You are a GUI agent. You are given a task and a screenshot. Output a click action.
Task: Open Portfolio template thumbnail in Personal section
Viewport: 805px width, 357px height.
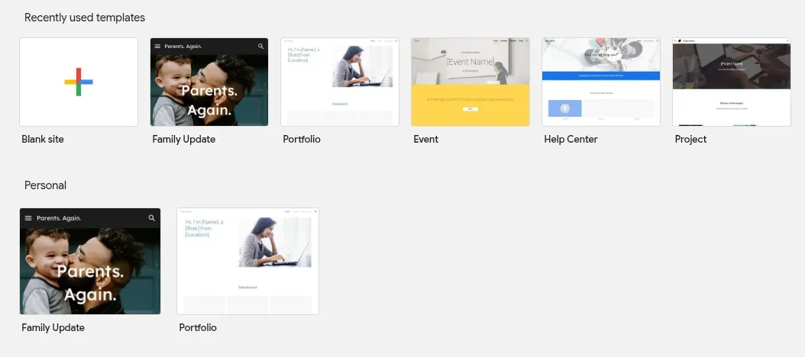[247, 261]
